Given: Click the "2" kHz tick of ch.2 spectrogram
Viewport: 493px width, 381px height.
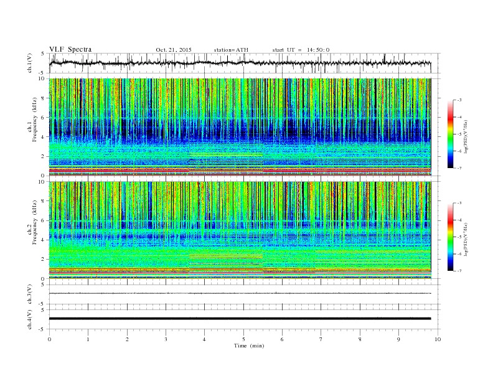Looking at the screenshot, I should (44, 260).
